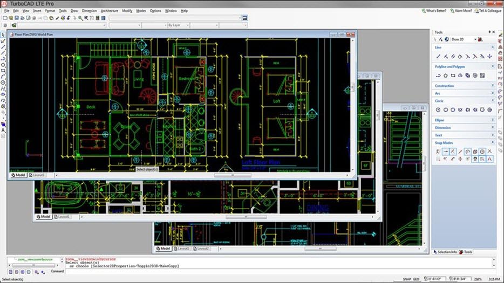Click the Save icon in the main toolbar
The image size is (504, 283).
(17, 18)
